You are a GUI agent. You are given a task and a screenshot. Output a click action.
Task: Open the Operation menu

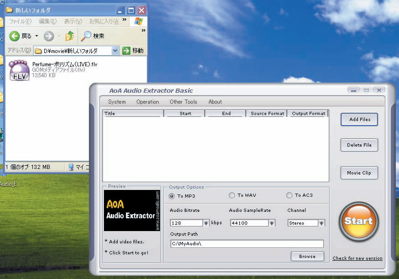pos(148,102)
